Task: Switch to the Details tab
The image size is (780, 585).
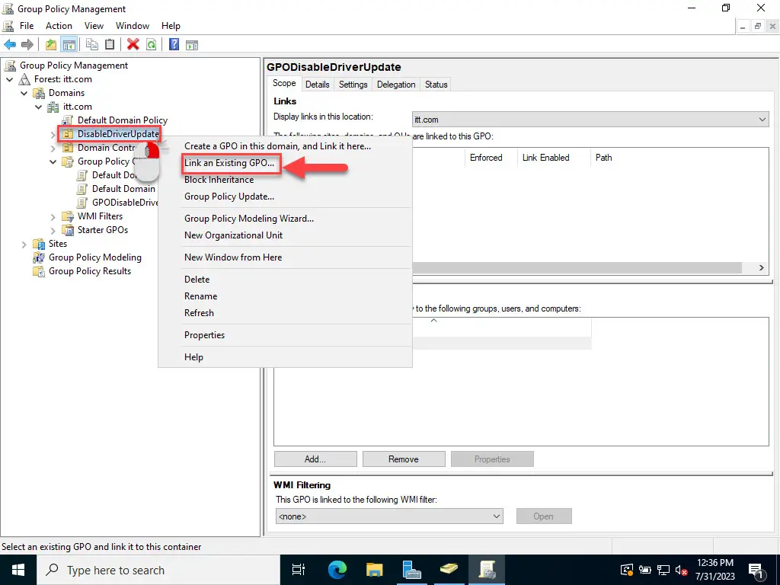Action: point(318,85)
